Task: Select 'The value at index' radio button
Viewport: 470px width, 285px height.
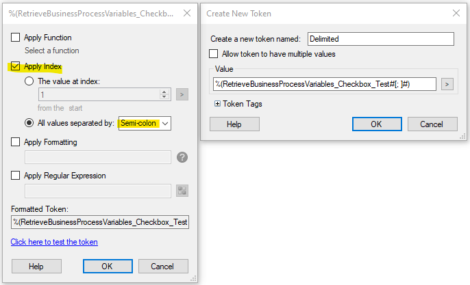Action: (x=29, y=81)
